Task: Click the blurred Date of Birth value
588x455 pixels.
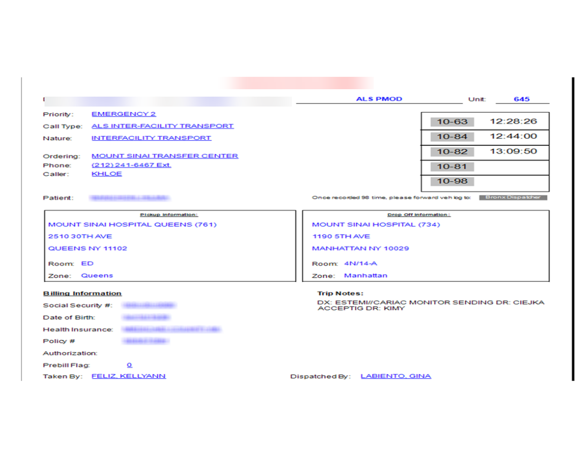Action: 146,317
